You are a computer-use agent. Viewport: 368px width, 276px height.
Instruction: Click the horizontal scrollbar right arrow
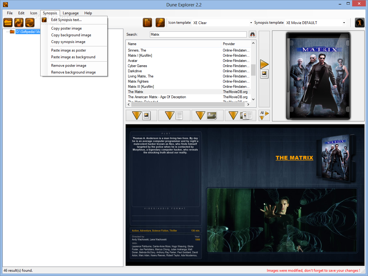[248, 105]
